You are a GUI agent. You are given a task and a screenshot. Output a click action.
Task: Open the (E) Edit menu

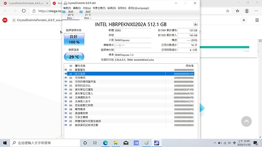point(77,8)
